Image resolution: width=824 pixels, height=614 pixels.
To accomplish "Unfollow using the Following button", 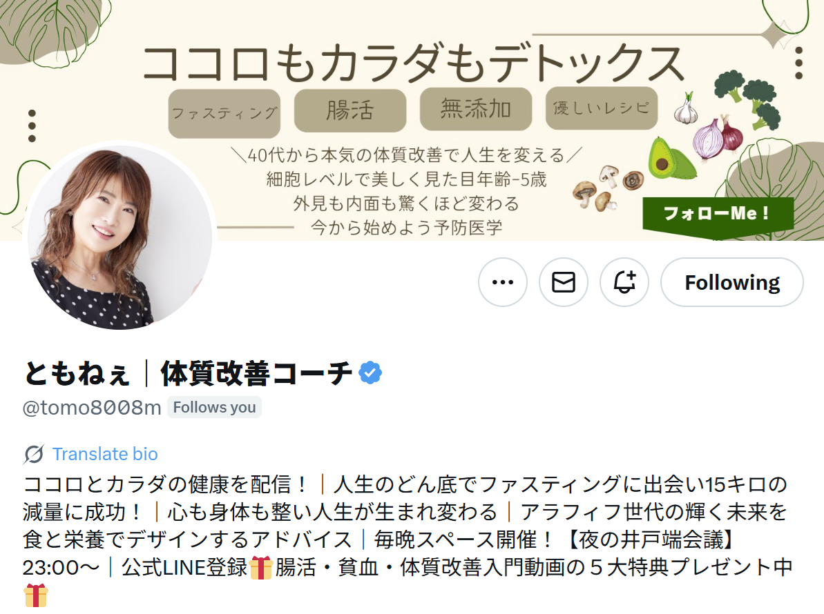I will [732, 282].
